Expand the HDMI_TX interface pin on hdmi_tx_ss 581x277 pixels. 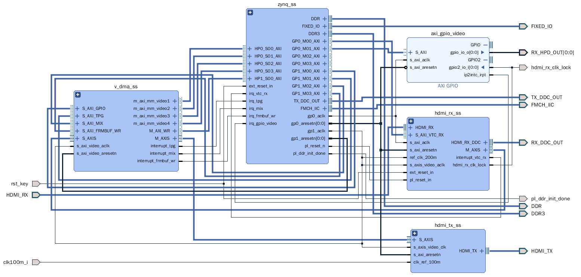pos(482,251)
